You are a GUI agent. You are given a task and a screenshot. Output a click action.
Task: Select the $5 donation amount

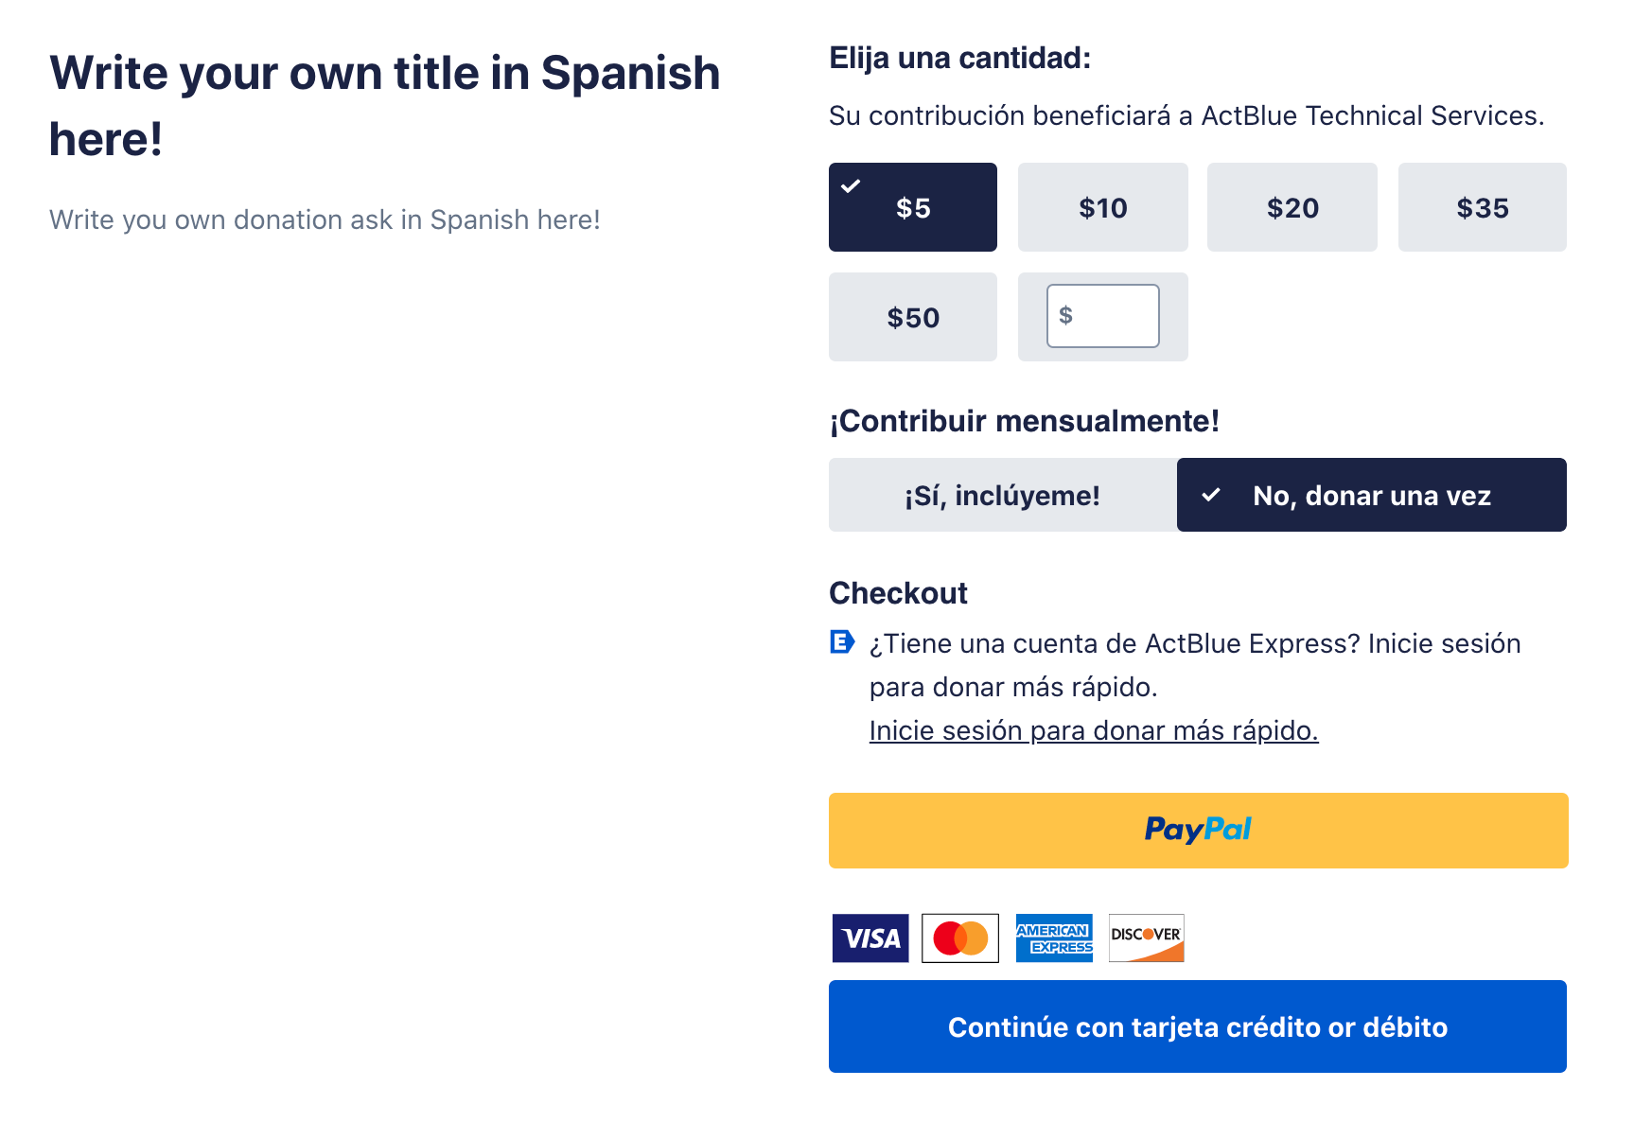(x=913, y=208)
